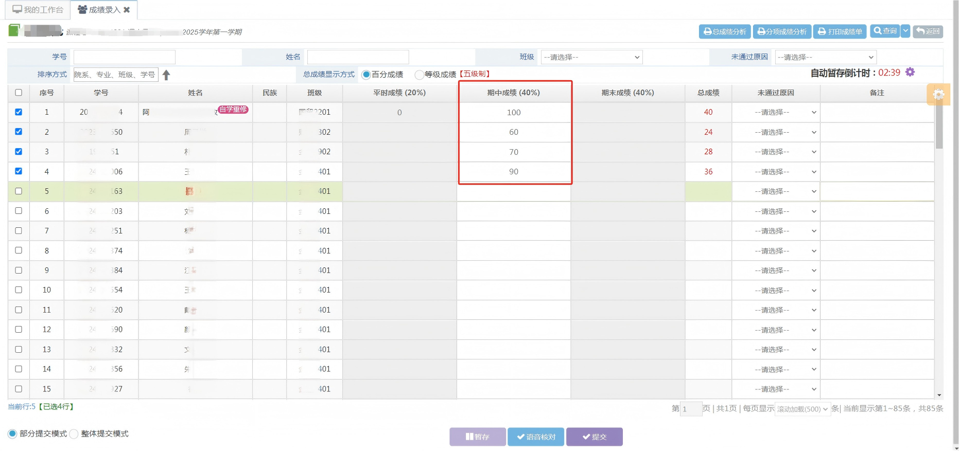
Task: Submit grades with the 提交 button
Action: 595,437
